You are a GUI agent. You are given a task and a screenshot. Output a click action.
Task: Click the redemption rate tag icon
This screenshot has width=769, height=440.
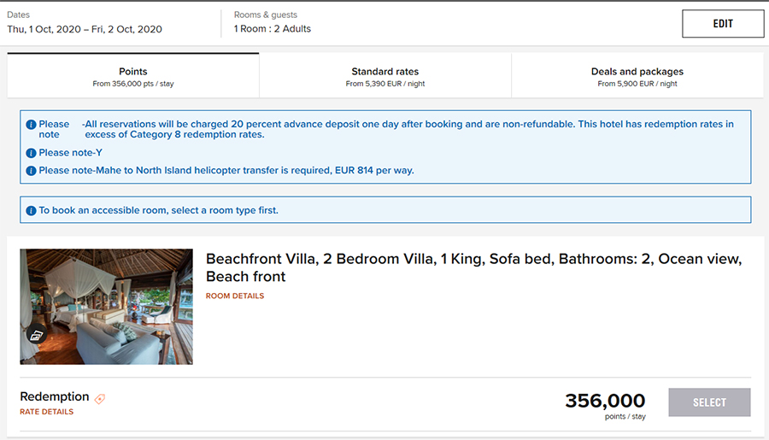click(100, 399)
